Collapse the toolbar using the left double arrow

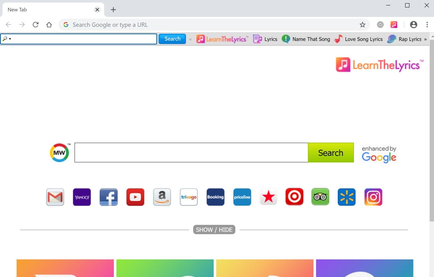pyautogui.click(x=190, y=39)
